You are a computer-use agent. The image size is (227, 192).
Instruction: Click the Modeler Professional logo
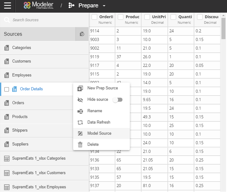coord(39,5)
